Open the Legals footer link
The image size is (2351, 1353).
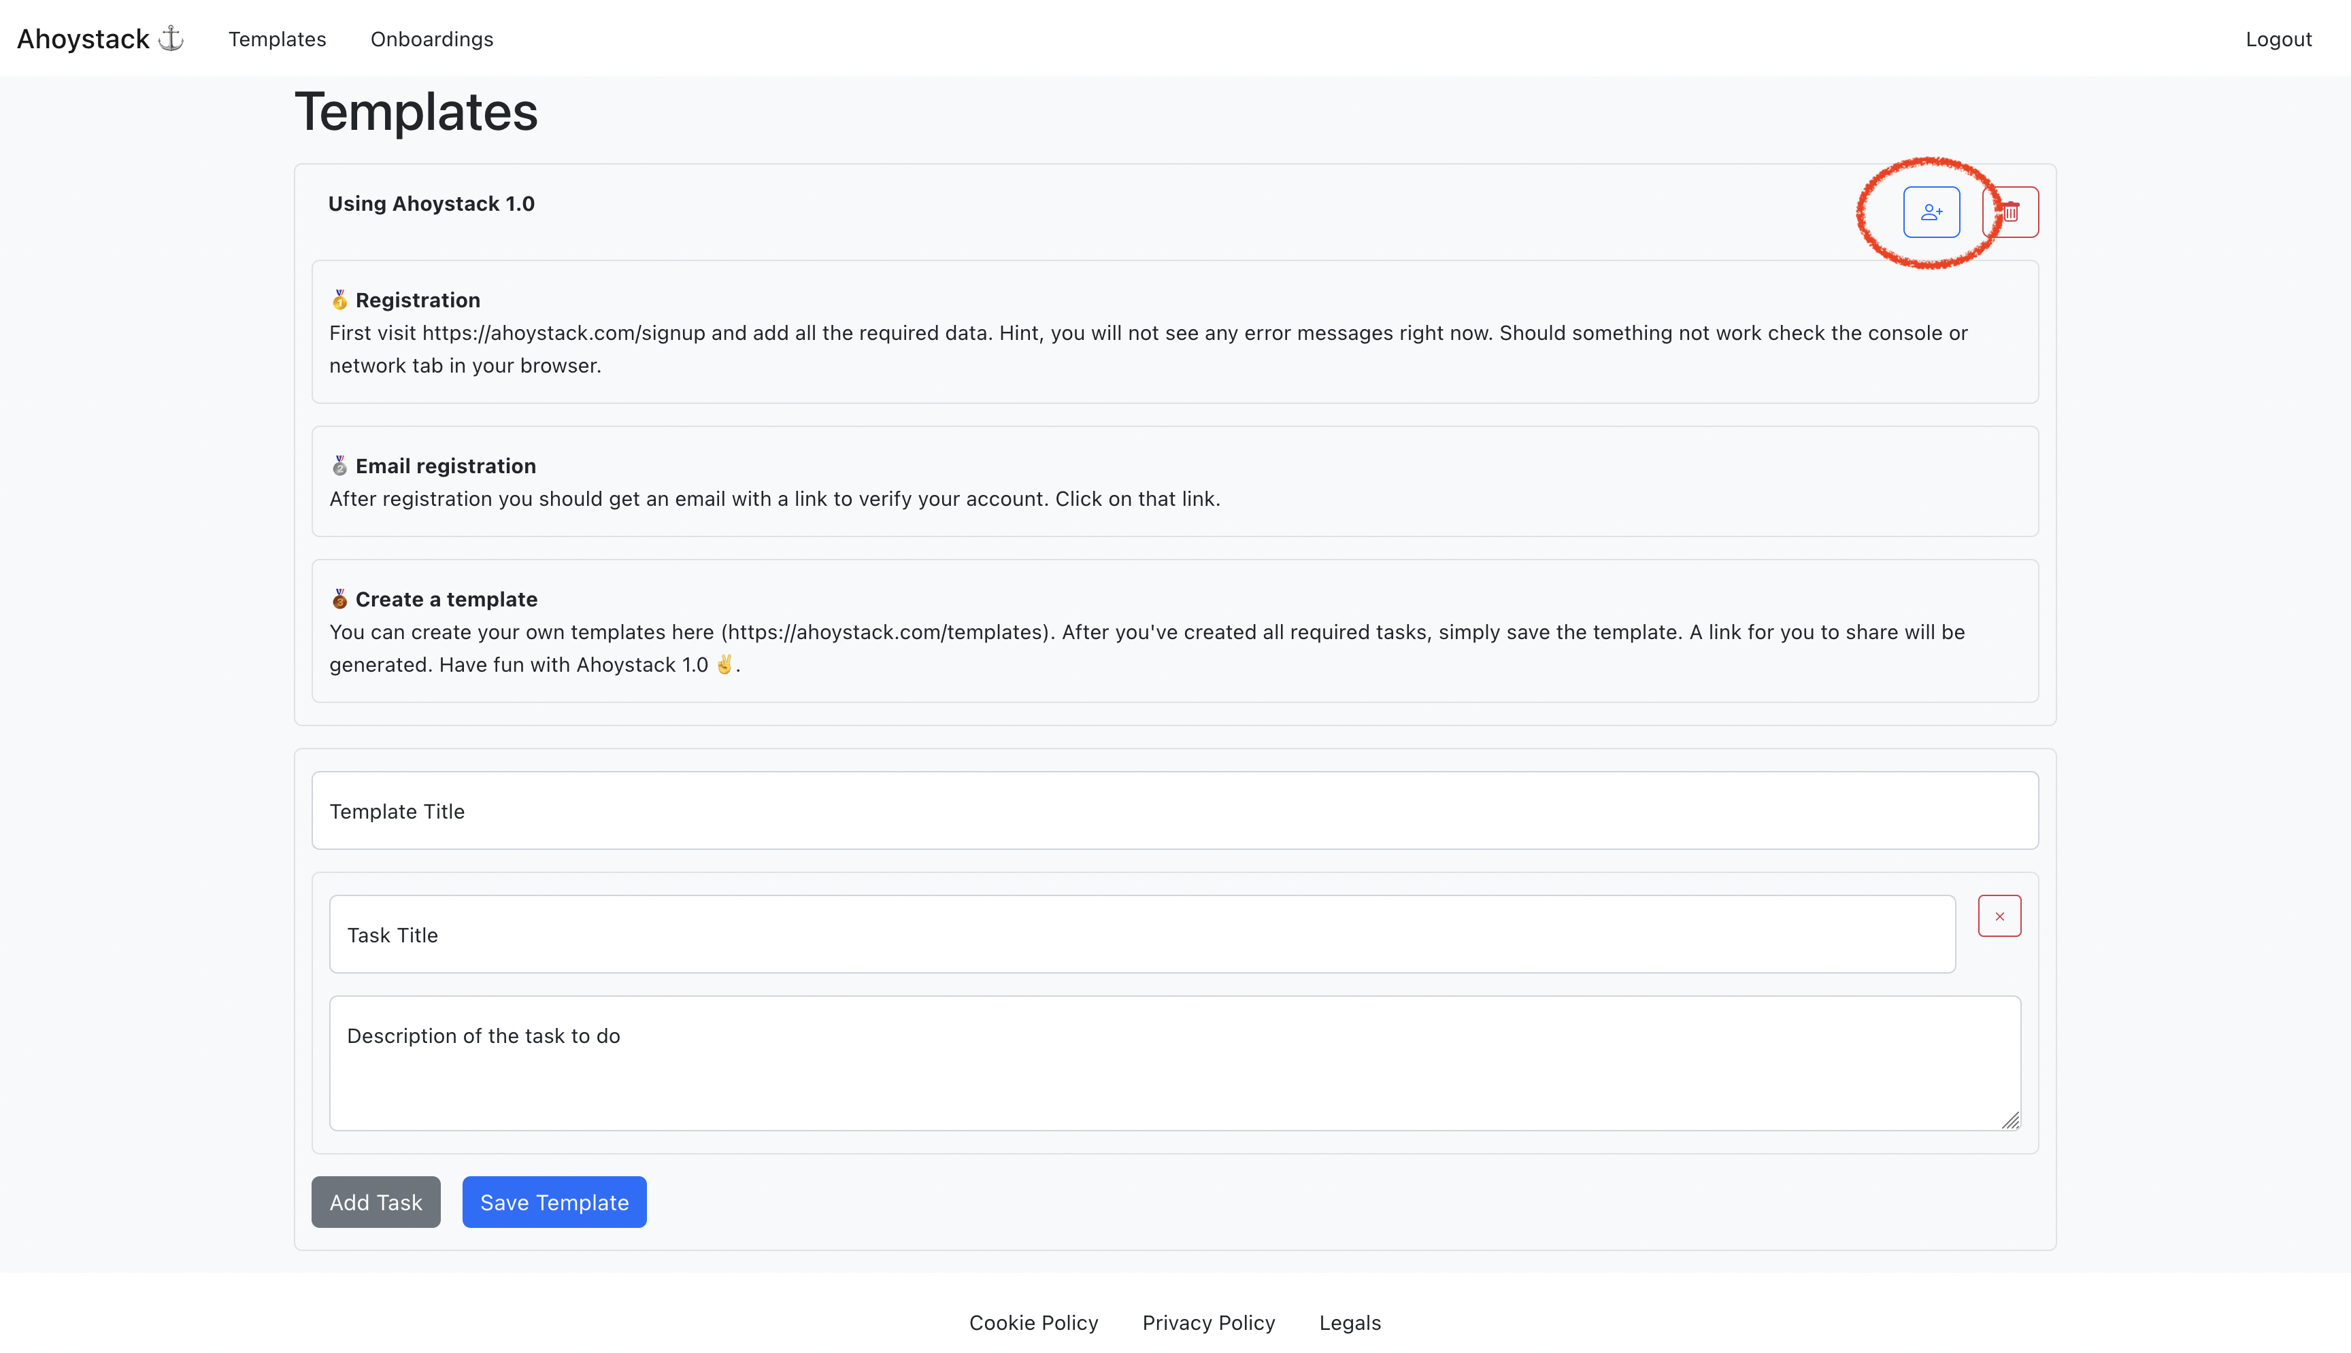click(1350, 1322)
